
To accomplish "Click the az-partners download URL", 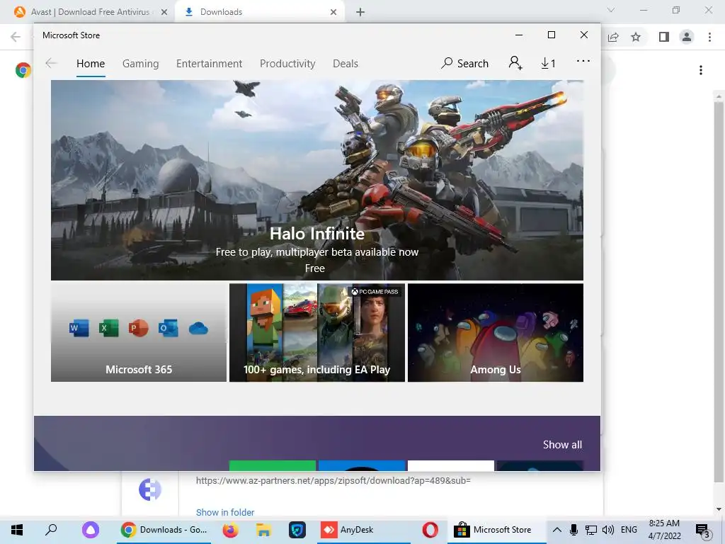I will pyautogui.click(x=333, y=481).
